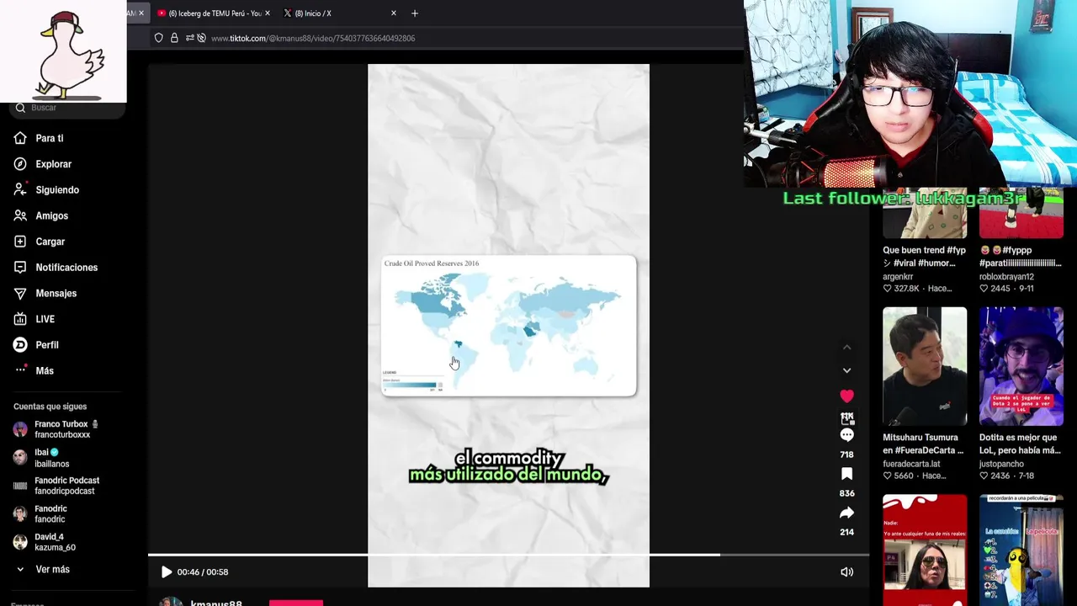1077x606 pixels.
Task: Close the Iceberg de TEMU Perú tab
Action: click(268, 13)
